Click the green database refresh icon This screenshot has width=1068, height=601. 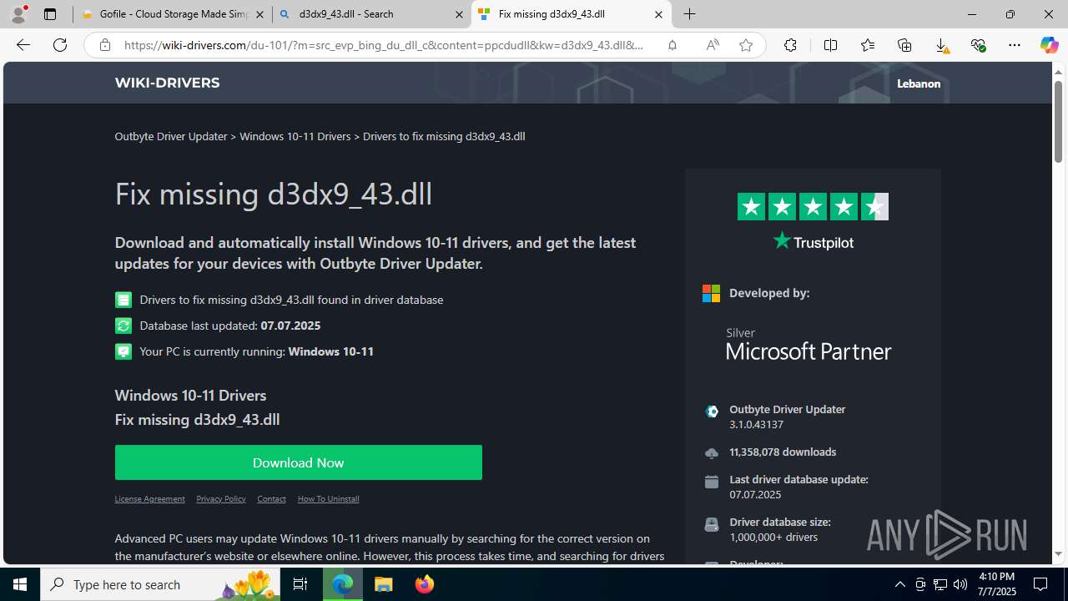[x=123, y=326]
